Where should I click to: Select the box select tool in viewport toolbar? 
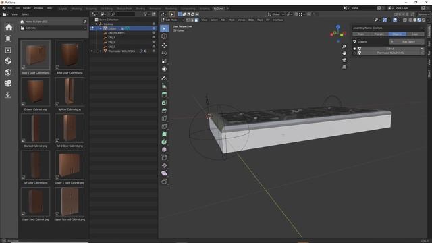pos(164,28)
